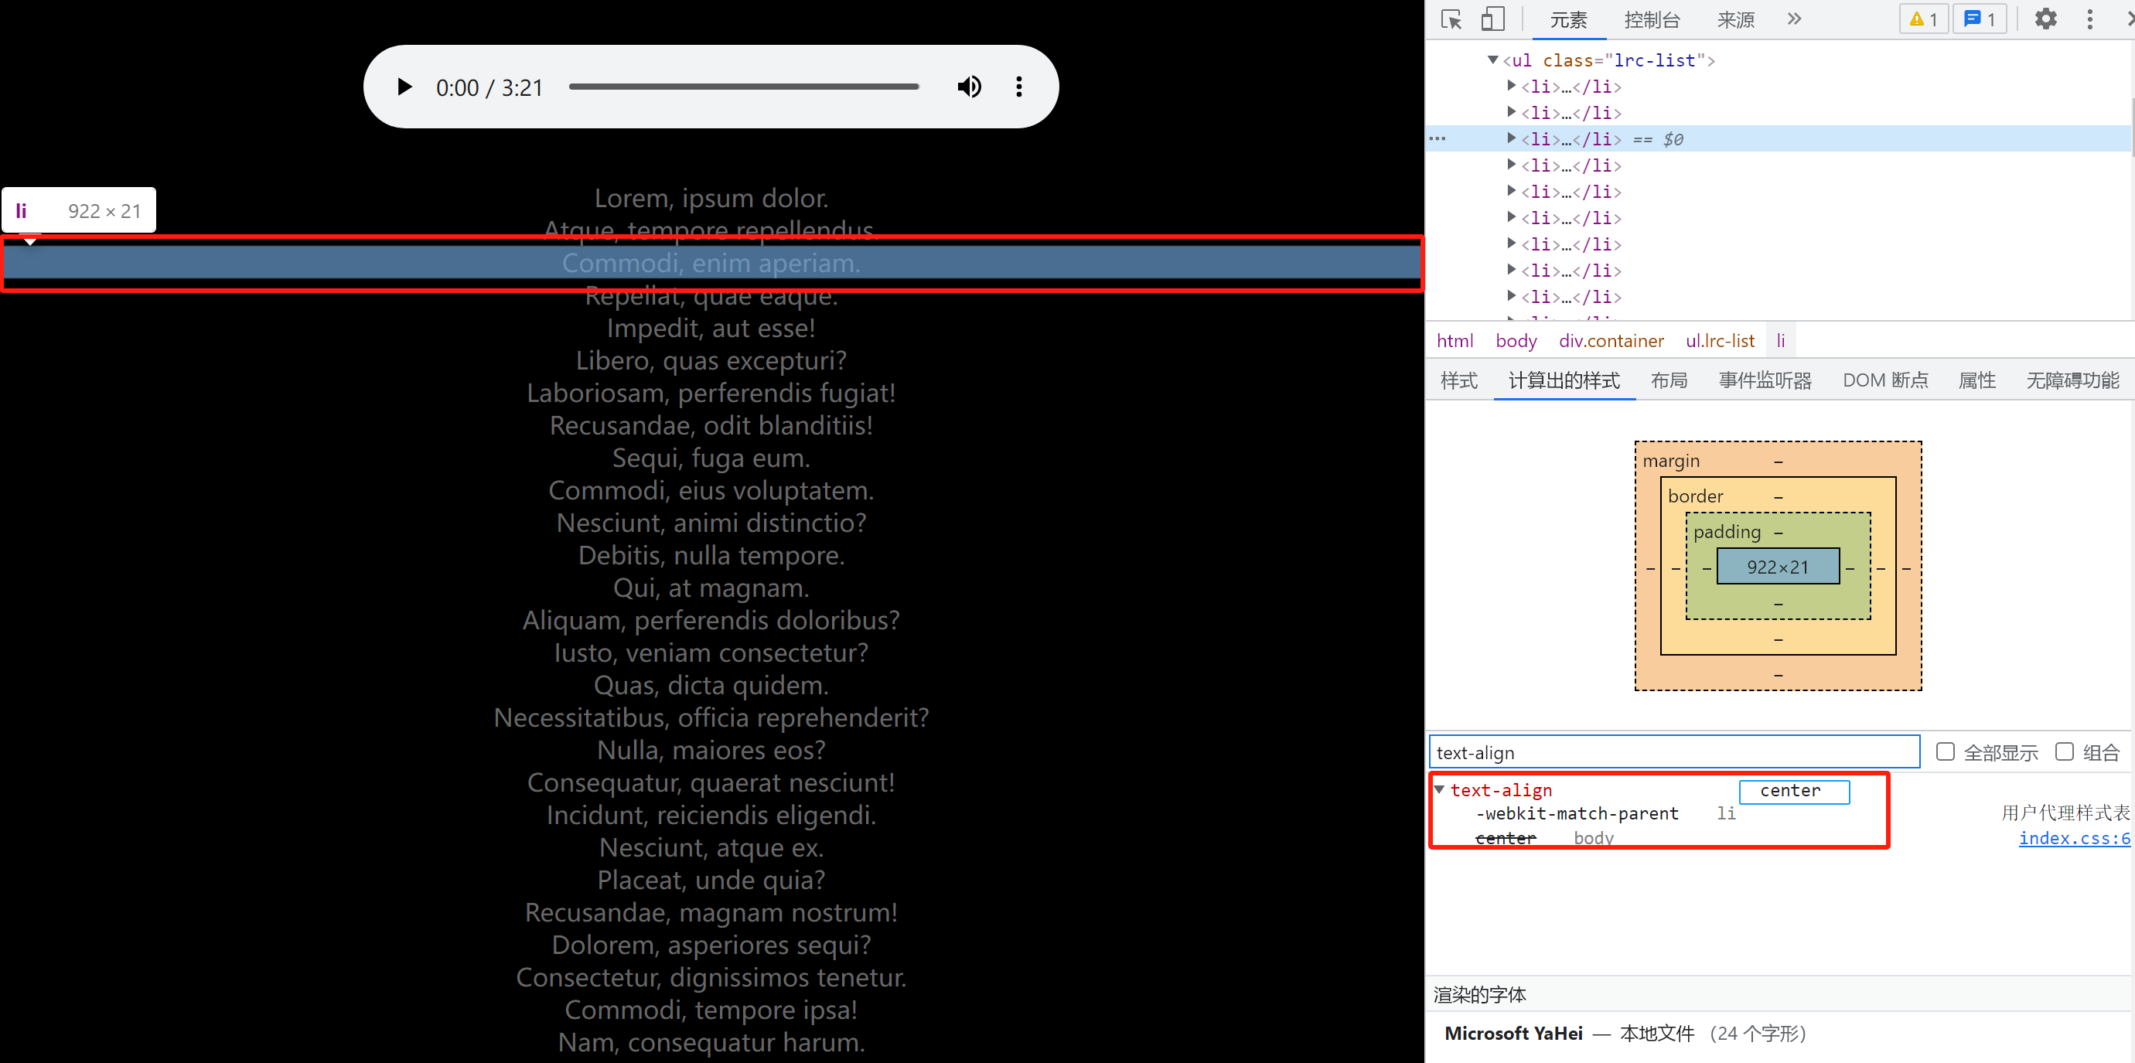
Task: Click the margin box label
Action: (x=1671, y=461)
